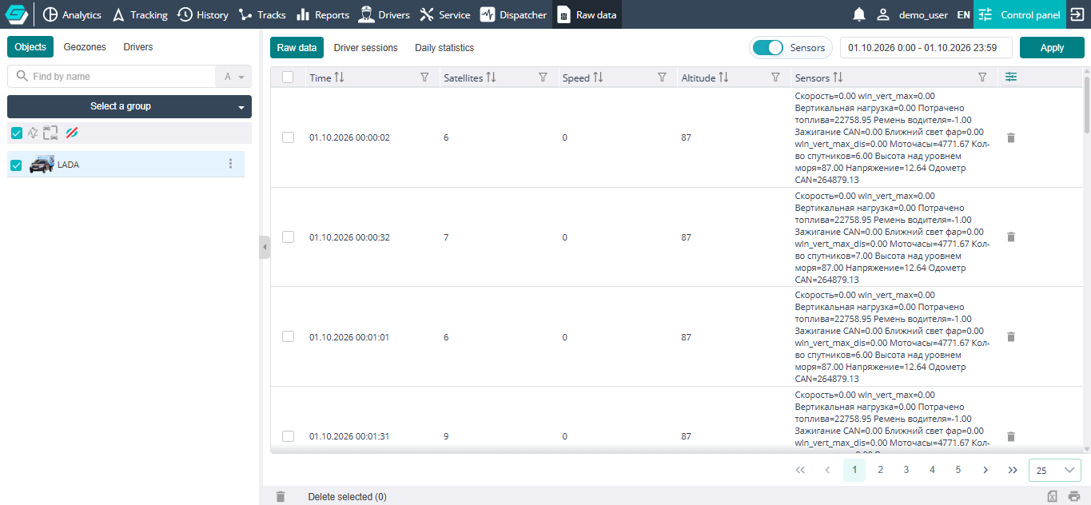
Task: Sort the table by the Time column
Action: tap(339, 78)
